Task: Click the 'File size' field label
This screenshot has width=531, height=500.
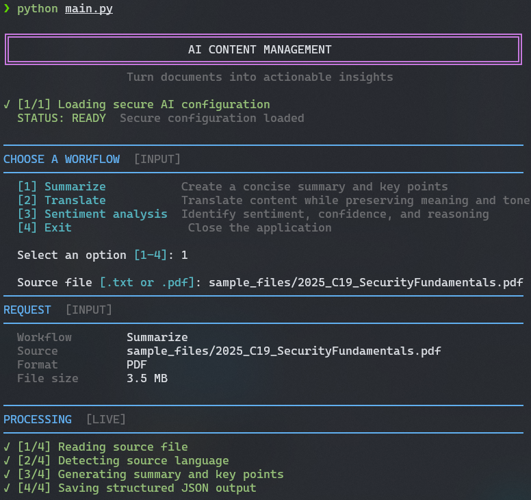Action: (48, 378)
